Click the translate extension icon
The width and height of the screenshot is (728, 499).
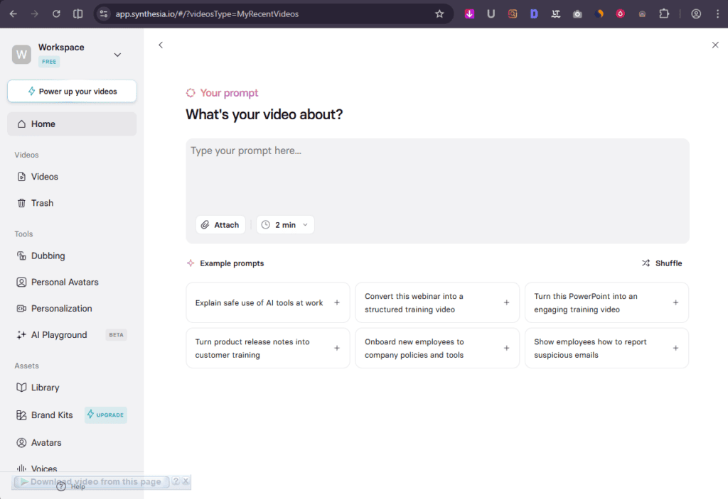tap(556, 14)
